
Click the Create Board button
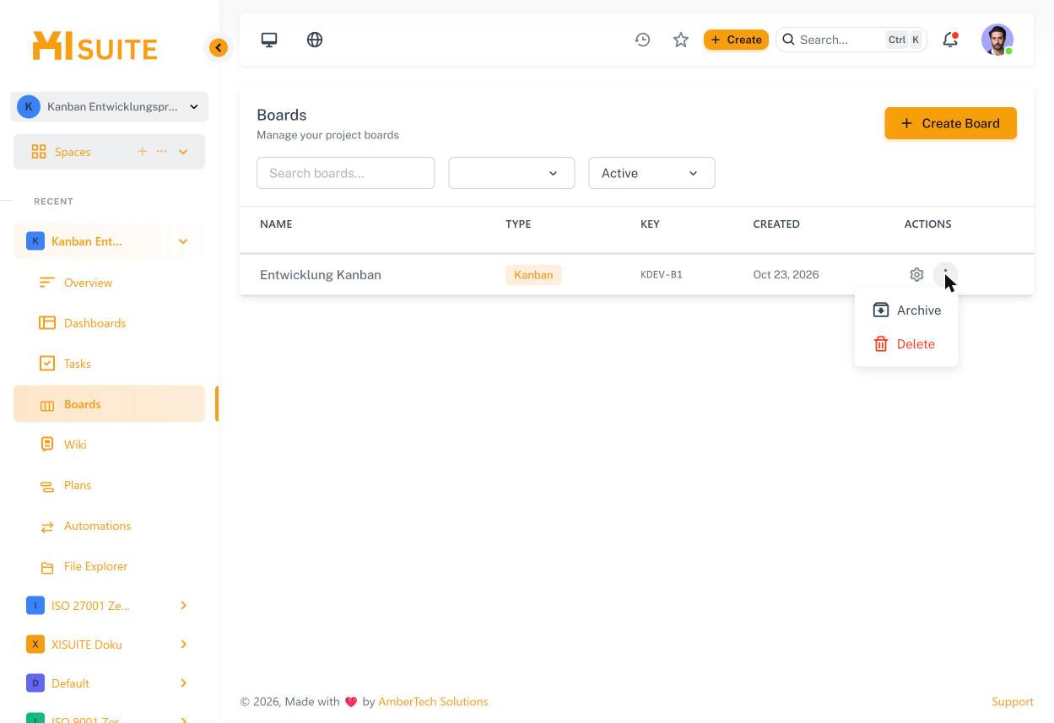click(950, 123)
